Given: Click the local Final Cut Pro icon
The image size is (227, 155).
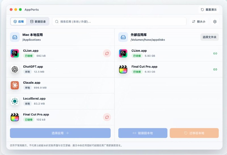Looking at the screenshot, I should pyautogui.click(x=15, y=117).
